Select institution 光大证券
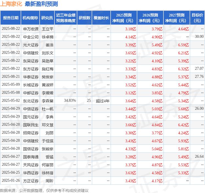 (x=31, y=45)
